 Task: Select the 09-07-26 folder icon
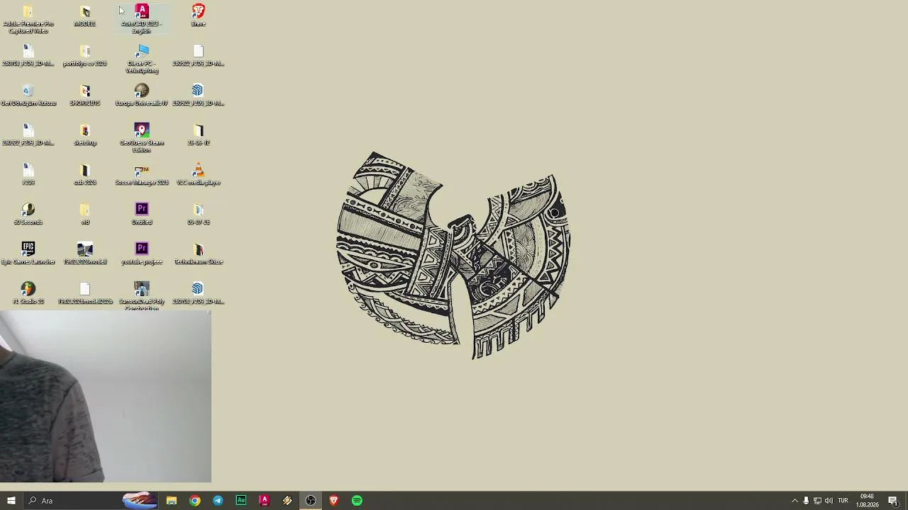coord(199,215)
